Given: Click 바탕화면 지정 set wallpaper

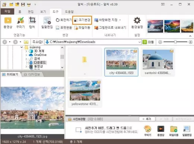Looking at the screenshot, I should point(106,20).
